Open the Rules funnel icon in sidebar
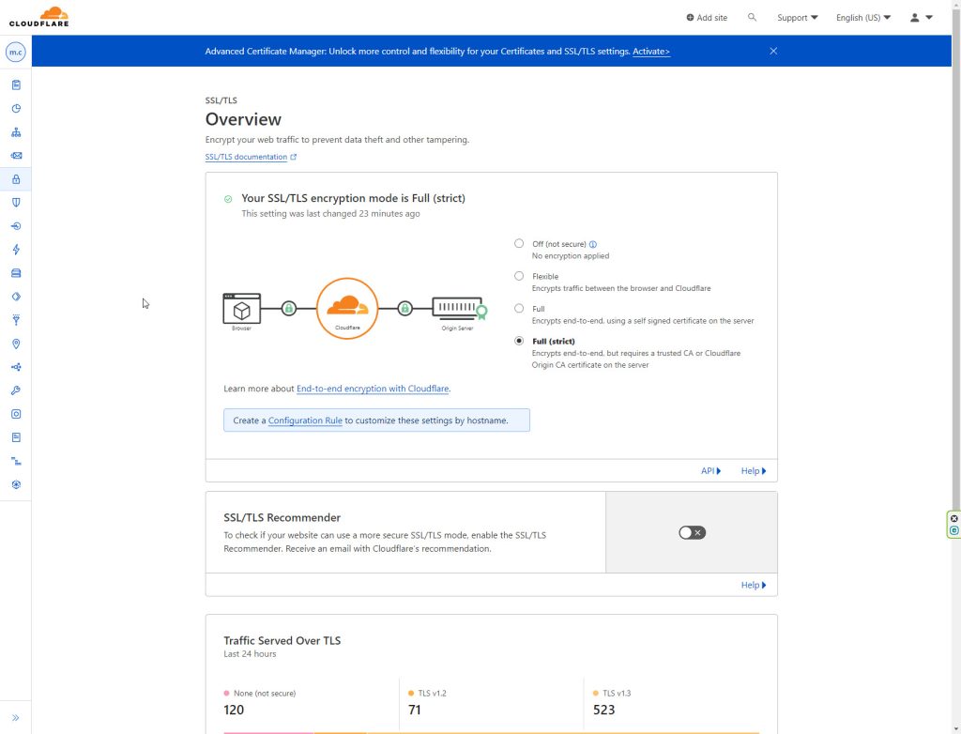Screen dimensions: 961x734 click(x=16, y=320)
